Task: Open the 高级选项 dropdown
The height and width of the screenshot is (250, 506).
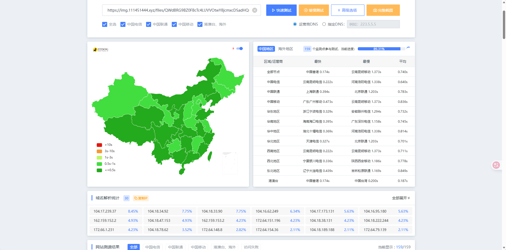Action: pos(347,10)
